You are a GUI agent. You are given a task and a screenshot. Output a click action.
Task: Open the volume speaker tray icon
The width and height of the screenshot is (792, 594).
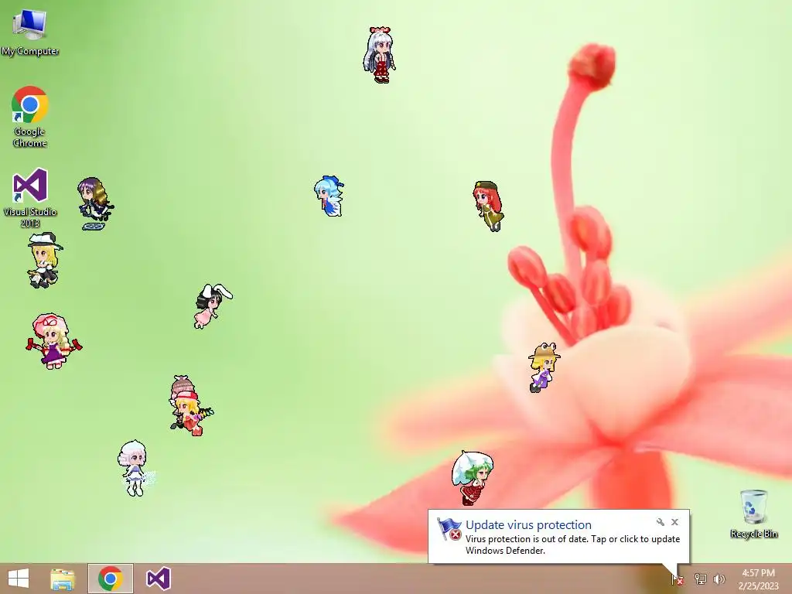719,579
